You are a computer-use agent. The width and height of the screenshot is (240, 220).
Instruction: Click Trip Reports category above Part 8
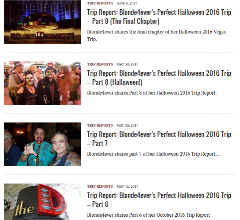coord(100,64)
